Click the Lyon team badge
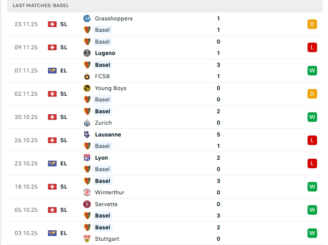Viewport: 328px width, 245px height. (87, 158)
